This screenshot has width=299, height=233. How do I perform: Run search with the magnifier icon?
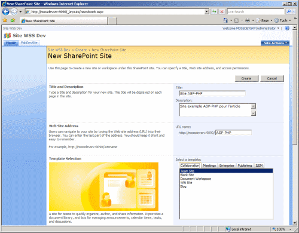[x=289, y=12]
